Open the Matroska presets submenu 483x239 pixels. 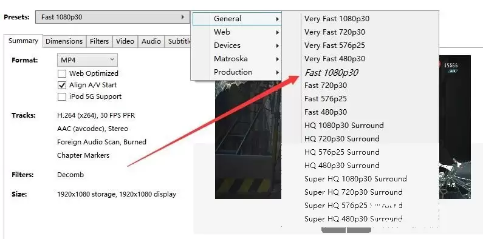click(236, 59)
